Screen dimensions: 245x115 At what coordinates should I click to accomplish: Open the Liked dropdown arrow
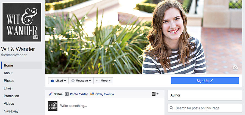click(65, 81)
